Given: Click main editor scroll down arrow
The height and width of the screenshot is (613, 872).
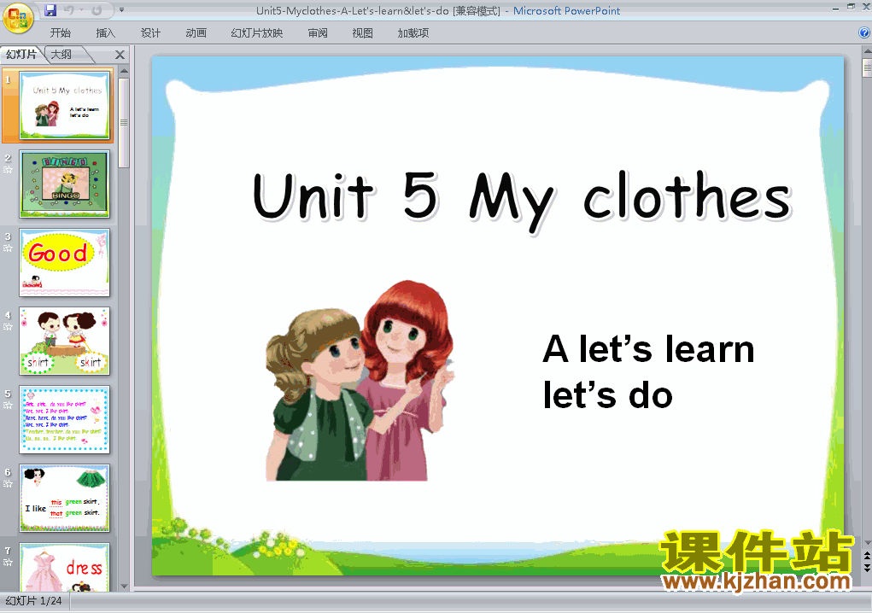Looking at the screenshot, I should (867, 543).
